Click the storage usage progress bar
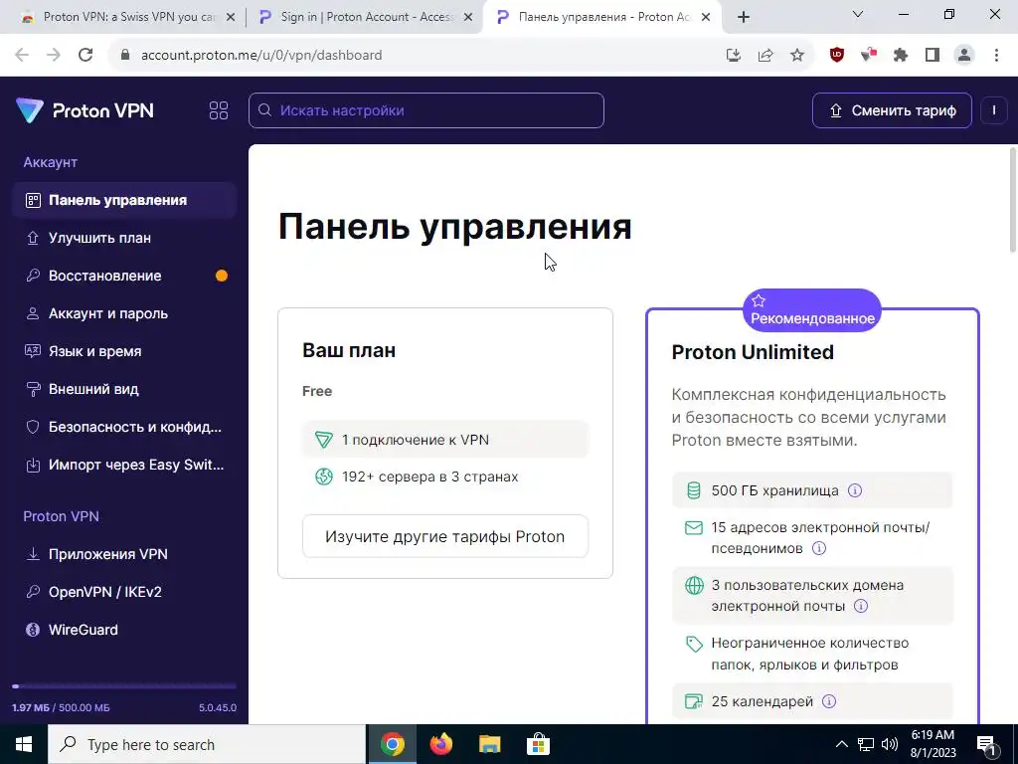The image size is (1018, 764). (124, 686)
